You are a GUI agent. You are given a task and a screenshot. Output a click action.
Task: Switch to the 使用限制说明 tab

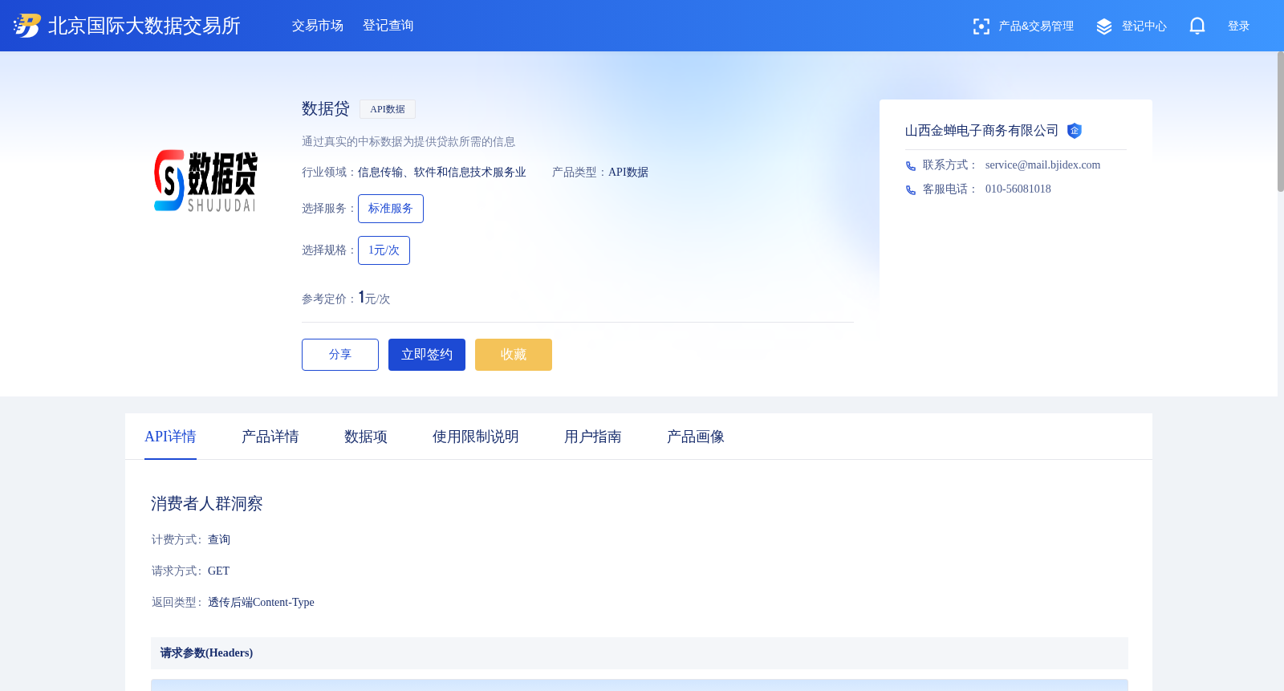point(476,437)
